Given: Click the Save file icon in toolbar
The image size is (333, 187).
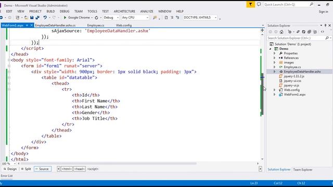Looking at the screenshot, I should [32, 18].
